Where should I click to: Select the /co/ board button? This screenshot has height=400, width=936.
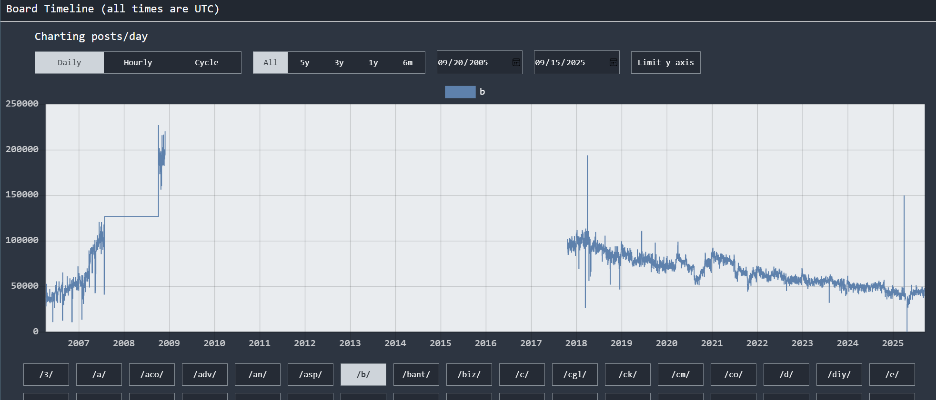pyautogui.click(x=734, y=374)
